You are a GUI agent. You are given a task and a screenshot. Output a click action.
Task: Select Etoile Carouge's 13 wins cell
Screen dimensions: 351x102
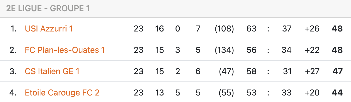159,92
